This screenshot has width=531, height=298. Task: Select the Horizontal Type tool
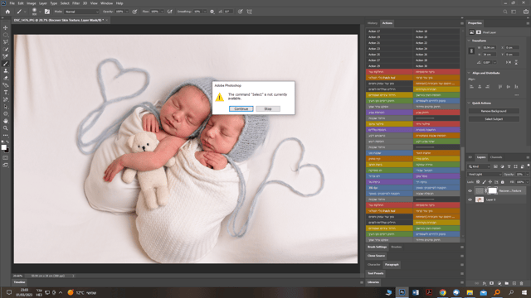[x=6, y=92]
